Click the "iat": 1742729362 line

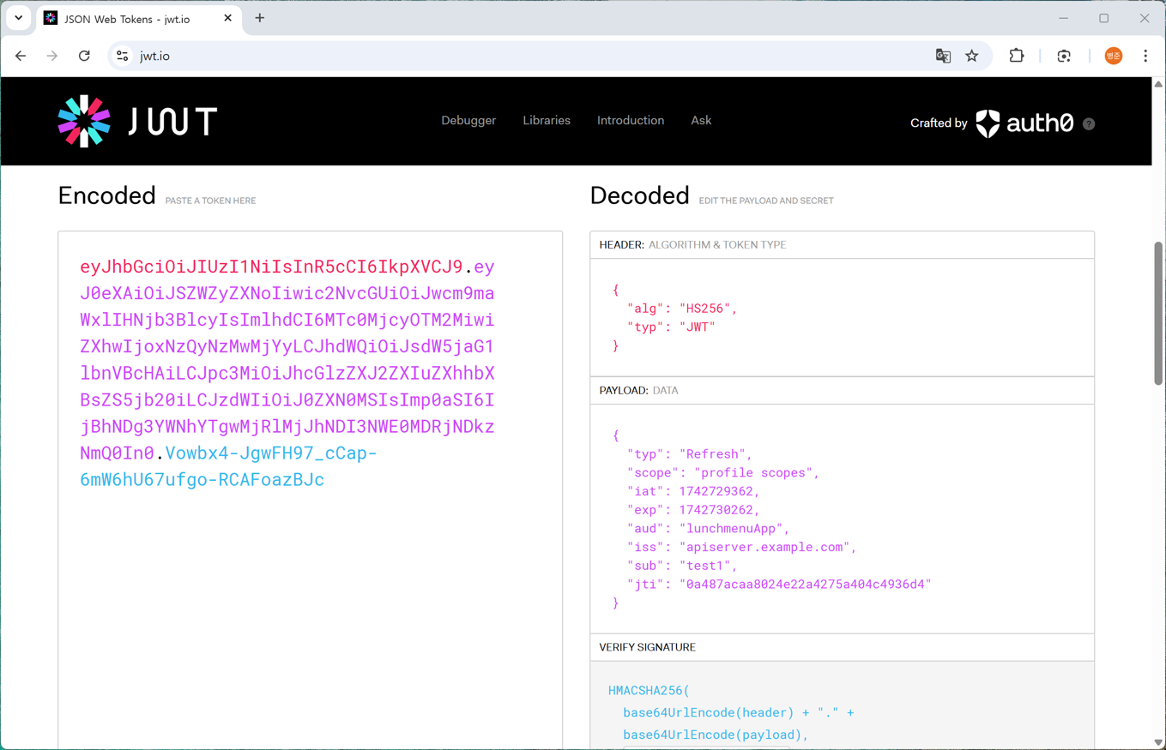click(x=693, y=492)
